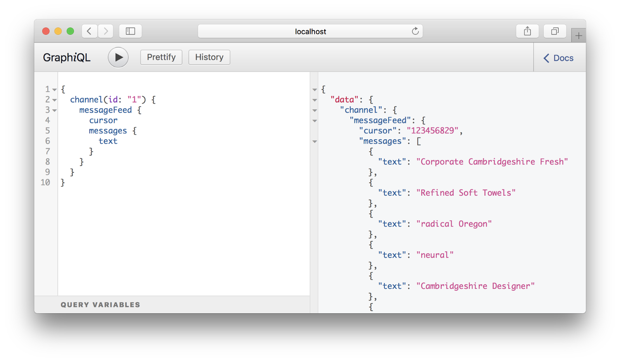Fold the "messages" array in results

coord(315,142)
